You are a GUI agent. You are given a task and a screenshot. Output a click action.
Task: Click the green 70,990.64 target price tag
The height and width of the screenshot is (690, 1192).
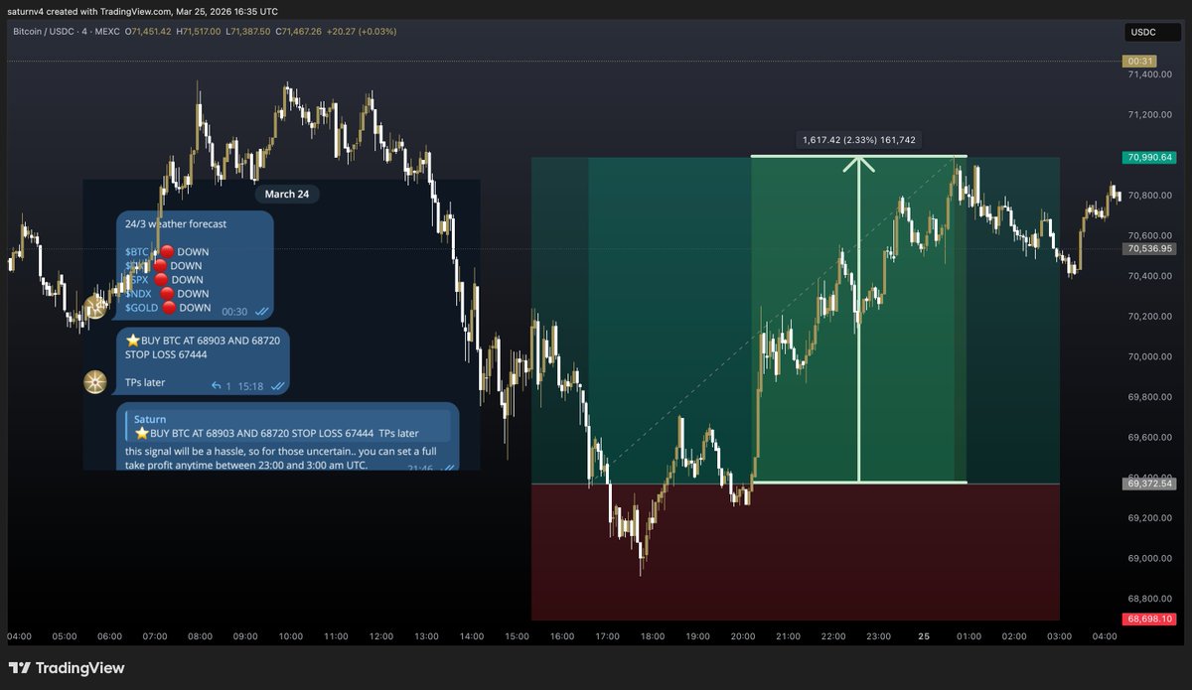point(1149,157)
